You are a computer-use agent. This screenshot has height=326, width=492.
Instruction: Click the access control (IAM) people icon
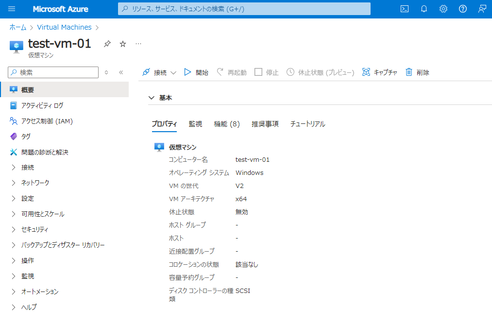(x=14, y=121)
